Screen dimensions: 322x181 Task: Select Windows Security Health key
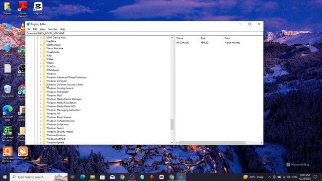point(59,132)
